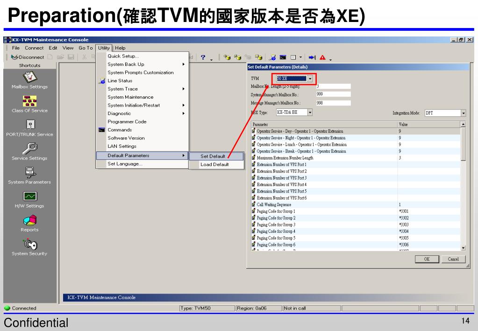
Task: Choose System Prompts Customization
Action: point(143,72)
